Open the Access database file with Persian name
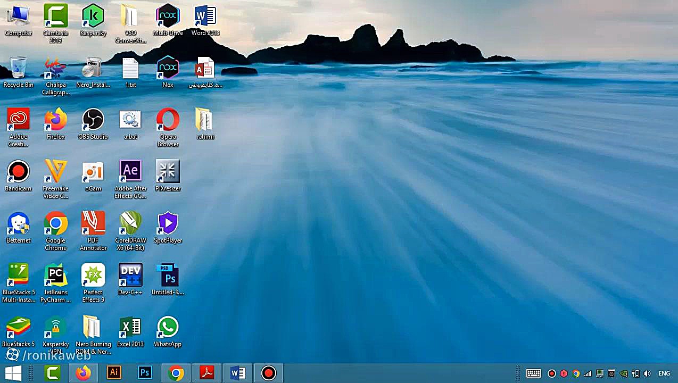Image resolution: width=678 pixels, height=383 pixels. tap(205, 72)
